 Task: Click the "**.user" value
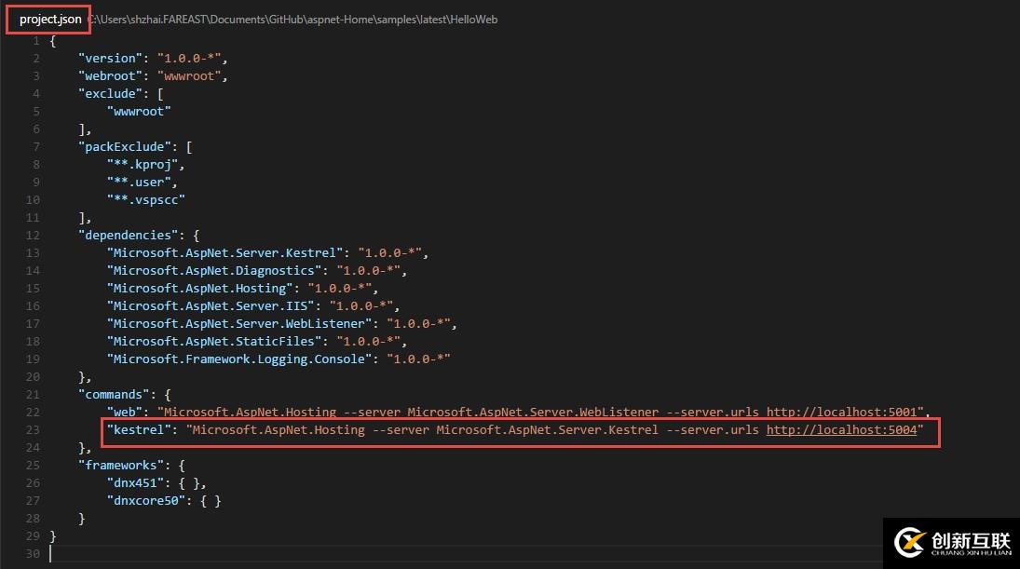click(139, 183)
